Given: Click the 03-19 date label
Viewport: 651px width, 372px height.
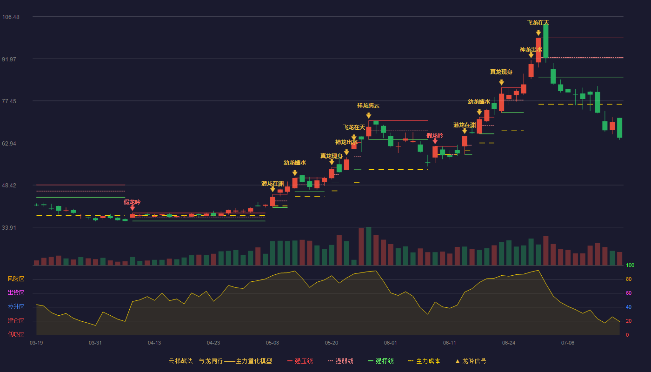Looking at the screenshot, I should coord(36,343).
